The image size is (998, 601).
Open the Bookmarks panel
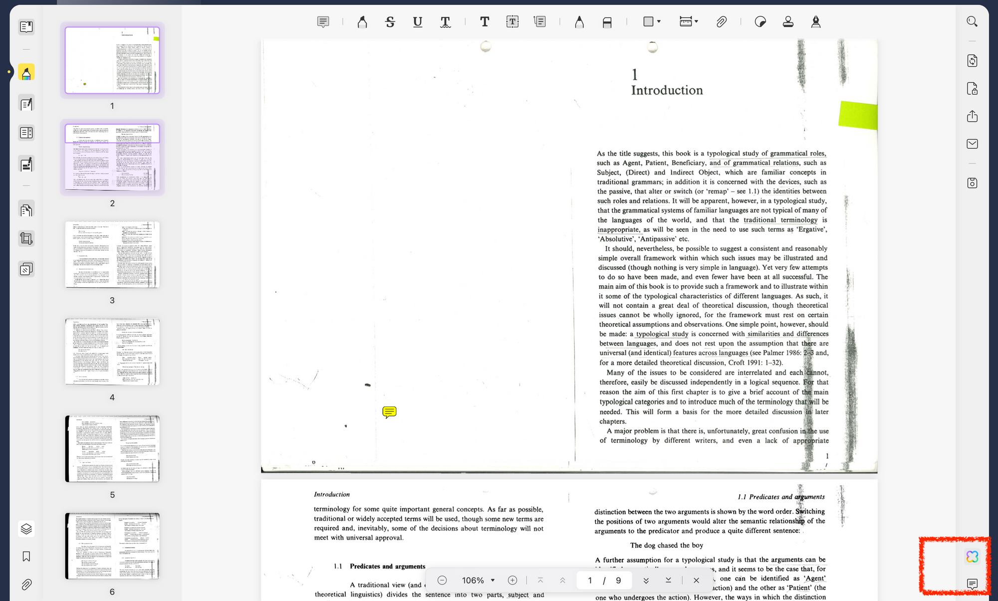coord(26,556)
